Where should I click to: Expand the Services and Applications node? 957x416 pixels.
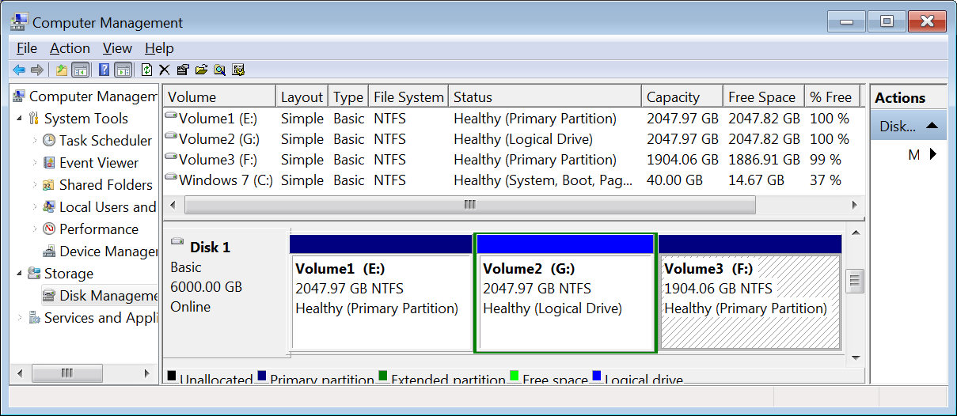pyautogui.click(x=19, y=318)
